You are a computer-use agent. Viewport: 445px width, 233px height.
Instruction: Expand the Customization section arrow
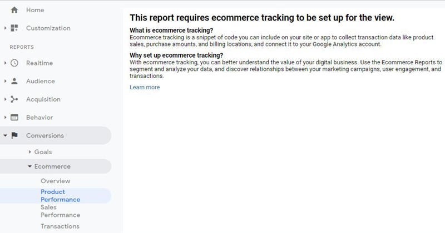[x=5, y=28]
